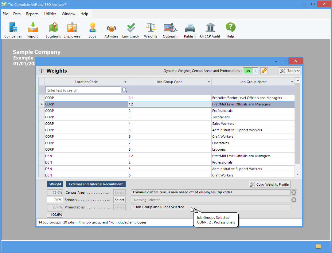Click Select button for Schools

(119, 200)
